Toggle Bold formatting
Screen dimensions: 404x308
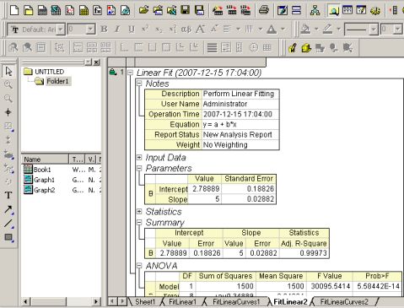(x=104, y=29)
